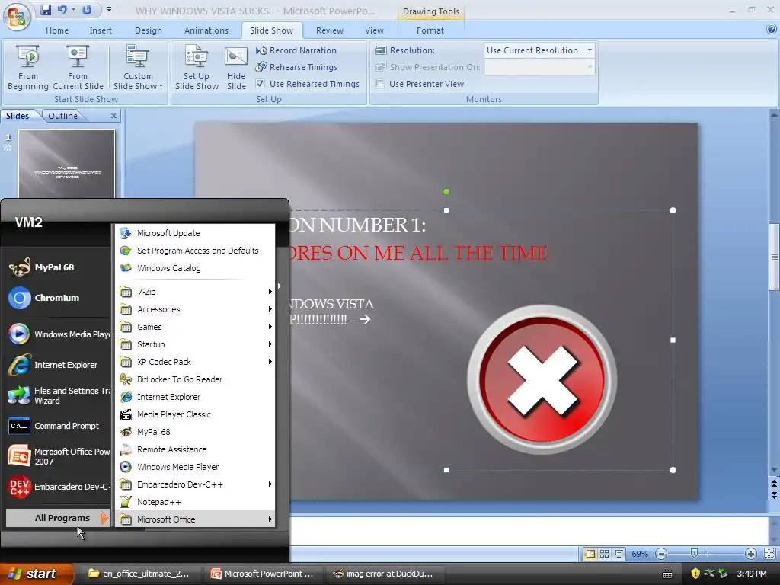The image size is (780, 585).
Task: Click the Office Button orb
Action: (17, 16)
